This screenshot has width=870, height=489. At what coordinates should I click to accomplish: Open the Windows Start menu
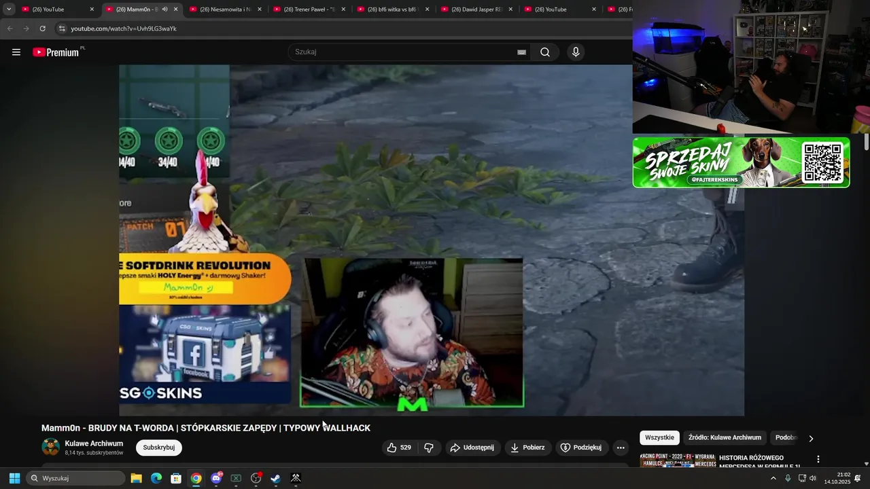[x=14, y=478]
